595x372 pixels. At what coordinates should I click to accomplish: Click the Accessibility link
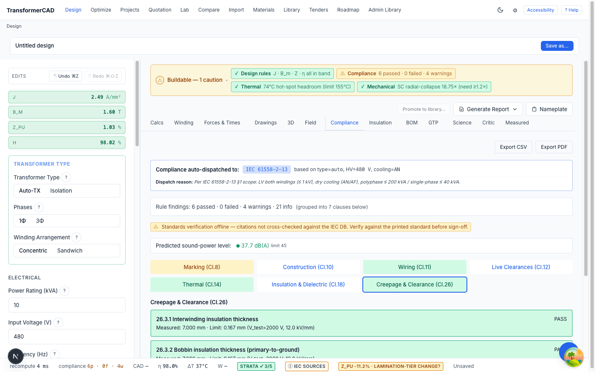click(540, 10)
